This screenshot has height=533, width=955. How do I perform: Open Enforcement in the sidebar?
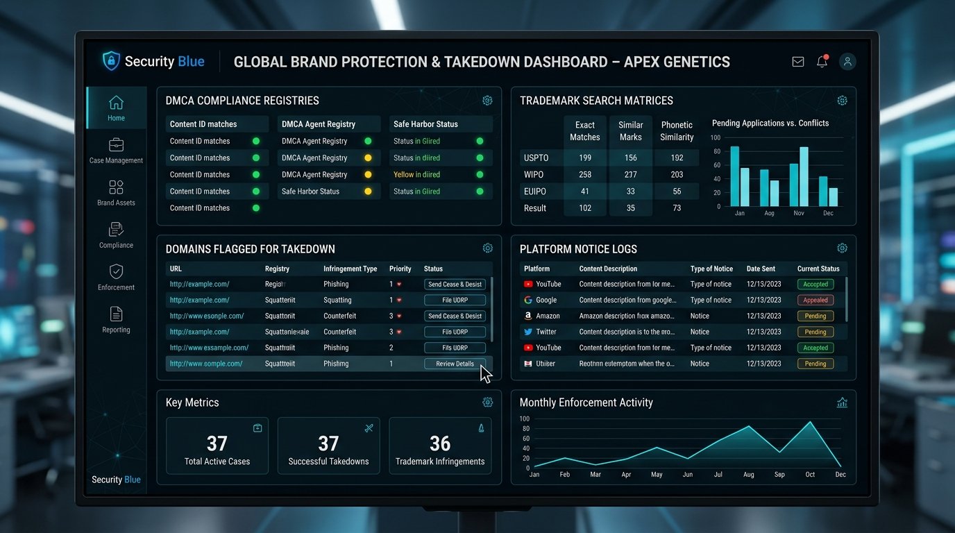click(x=116, y=278)
